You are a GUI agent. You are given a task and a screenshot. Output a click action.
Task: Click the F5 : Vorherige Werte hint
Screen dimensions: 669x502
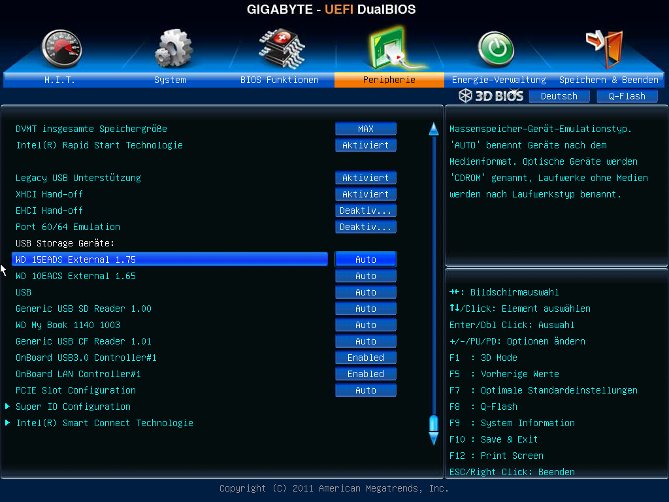tap(504, 373)
